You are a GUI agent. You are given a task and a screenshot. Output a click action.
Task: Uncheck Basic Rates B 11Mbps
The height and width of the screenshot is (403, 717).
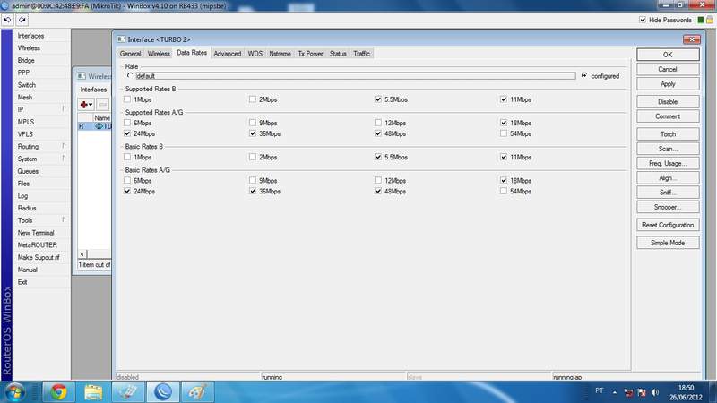click(x=504, y=157)
